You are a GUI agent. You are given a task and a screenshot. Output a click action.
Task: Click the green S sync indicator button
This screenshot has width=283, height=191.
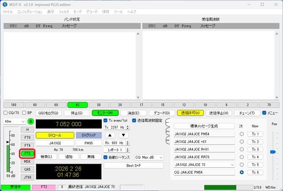point(31,121)
